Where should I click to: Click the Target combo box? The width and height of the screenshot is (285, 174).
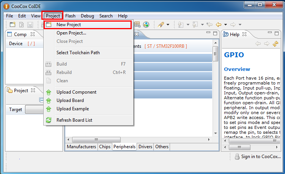(x=35, y=110)
